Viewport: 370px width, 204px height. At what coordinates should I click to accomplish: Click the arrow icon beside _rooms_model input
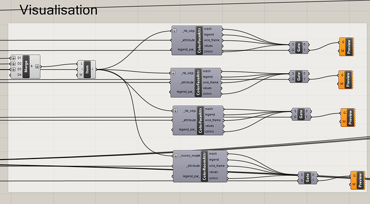[x=176, y=156]
